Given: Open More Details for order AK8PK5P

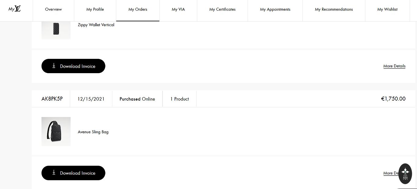Looking at the screenshot, I should (391, 173).
